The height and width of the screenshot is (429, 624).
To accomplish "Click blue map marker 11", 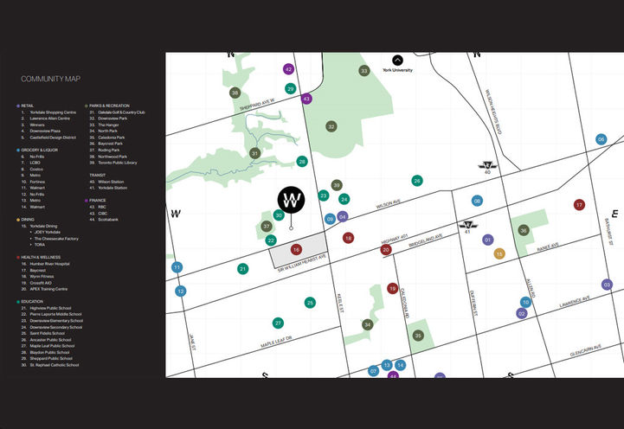I will pyautogui.click(x=177, y=267).
